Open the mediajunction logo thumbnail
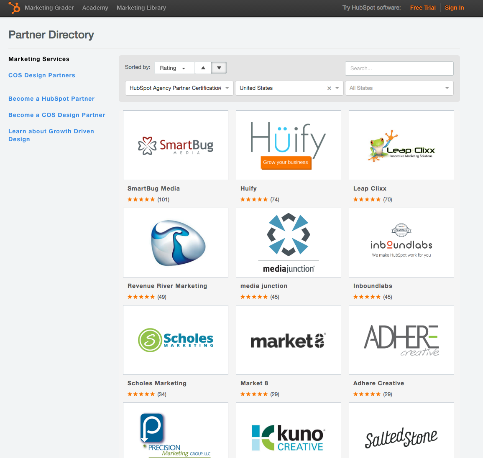 (x=288, y=242)
